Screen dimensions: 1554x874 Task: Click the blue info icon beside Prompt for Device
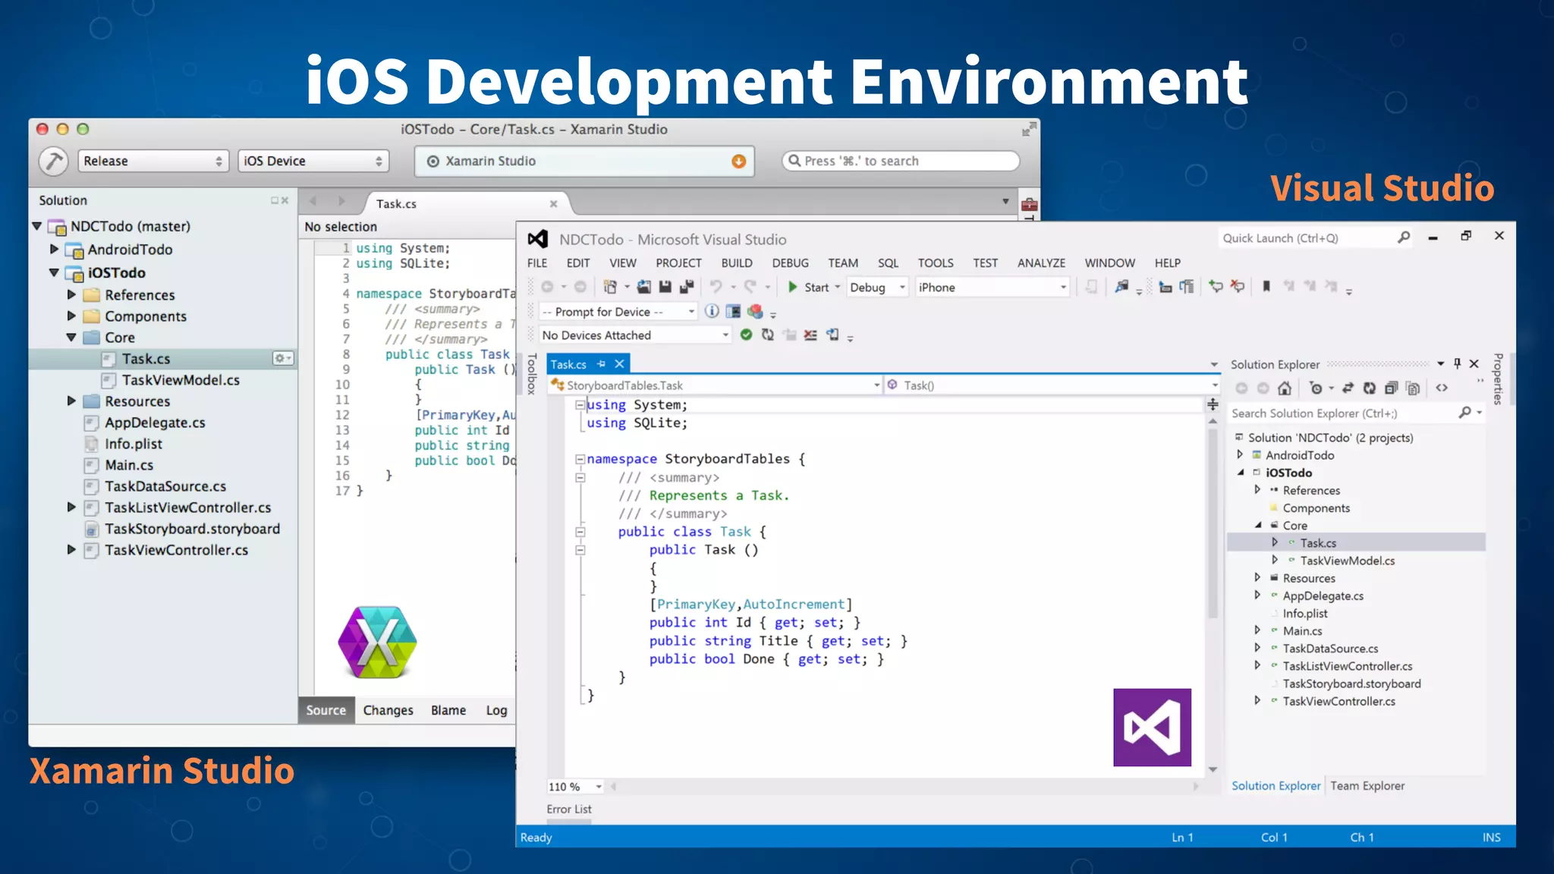pos(711,311)
